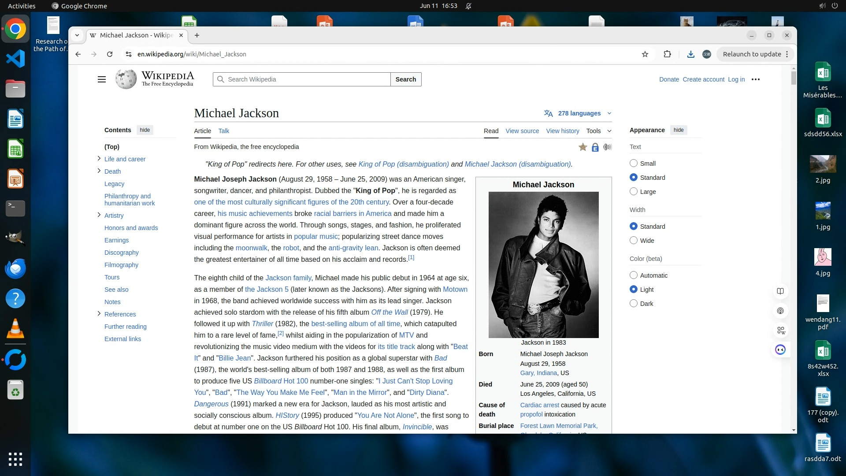Click in the Search Wikipedia field
Image resolution: width=846 pixels, height=476 pixels.
(x=304, y=79)
